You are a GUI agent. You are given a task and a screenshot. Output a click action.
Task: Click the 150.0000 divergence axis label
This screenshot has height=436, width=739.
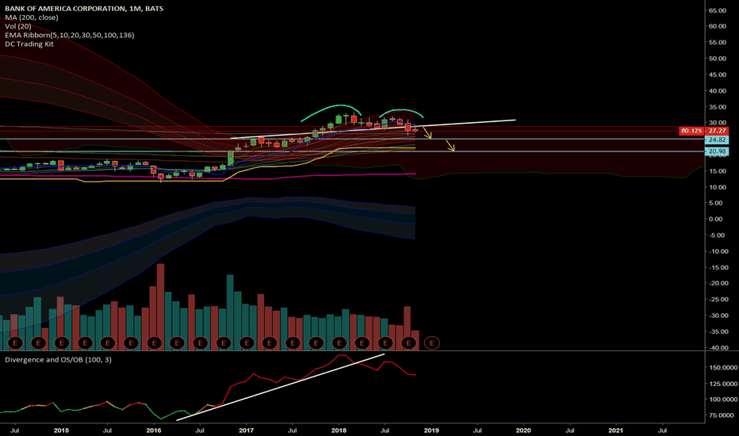click(722, 368)
